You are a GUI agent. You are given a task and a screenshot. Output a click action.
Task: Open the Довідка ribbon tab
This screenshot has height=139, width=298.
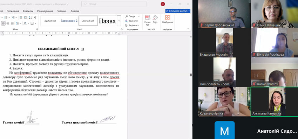75,11
